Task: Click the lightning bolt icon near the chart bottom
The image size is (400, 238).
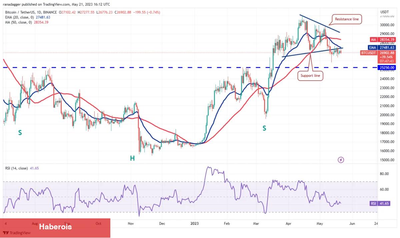Action: point(341,160)
